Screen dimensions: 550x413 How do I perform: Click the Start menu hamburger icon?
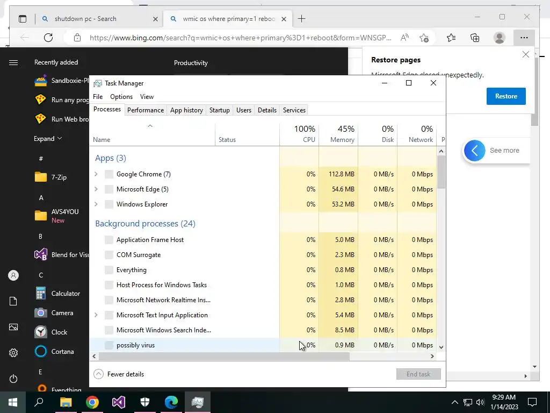pos(13,63)
